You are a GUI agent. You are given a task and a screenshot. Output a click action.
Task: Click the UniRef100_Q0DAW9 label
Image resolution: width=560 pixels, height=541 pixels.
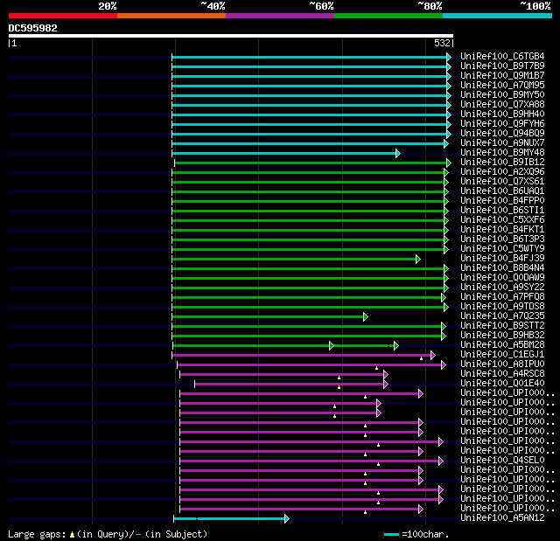click(x=502, y=278)
